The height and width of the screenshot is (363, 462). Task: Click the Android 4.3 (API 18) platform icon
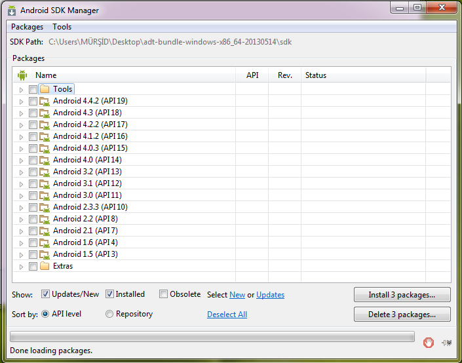click(45, 113)
